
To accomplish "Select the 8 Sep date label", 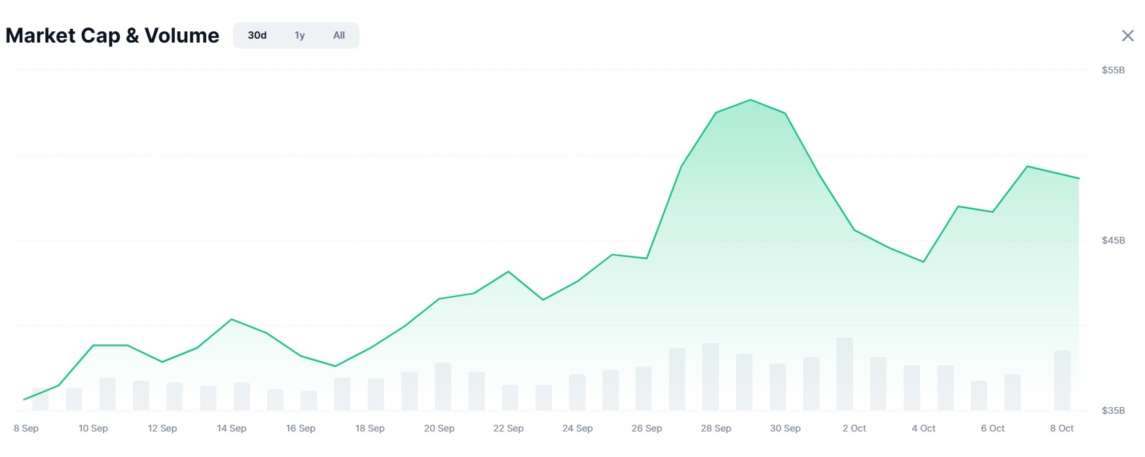I will tap(26, 428).
